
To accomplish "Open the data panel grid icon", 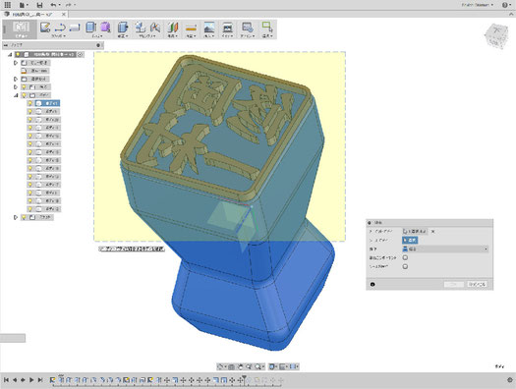I will tap(7, 5).
